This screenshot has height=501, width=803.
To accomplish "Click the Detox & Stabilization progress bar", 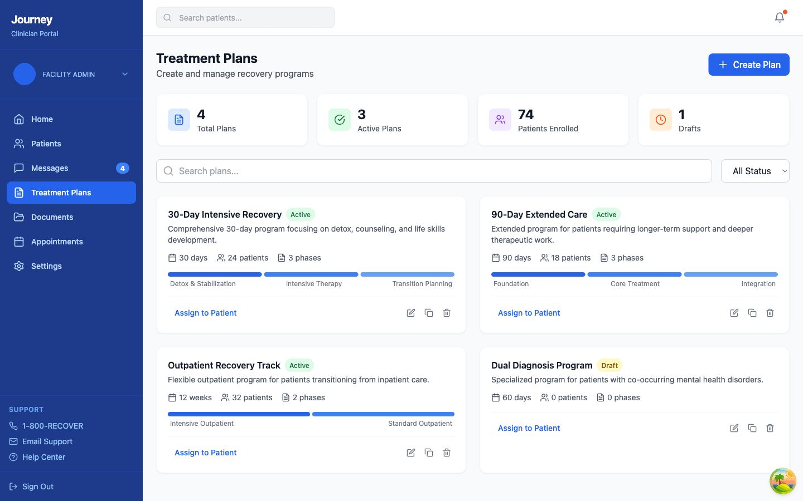I will 215,274.
